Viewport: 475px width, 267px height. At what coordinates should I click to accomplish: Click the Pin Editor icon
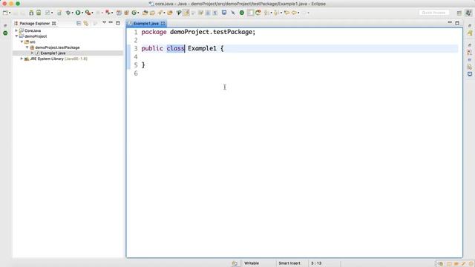point(232,13)
